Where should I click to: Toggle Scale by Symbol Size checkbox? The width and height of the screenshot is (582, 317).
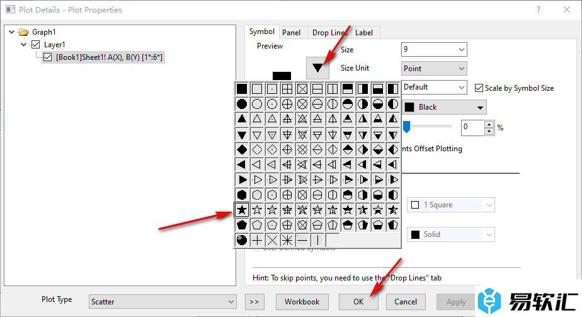[479, 88]
